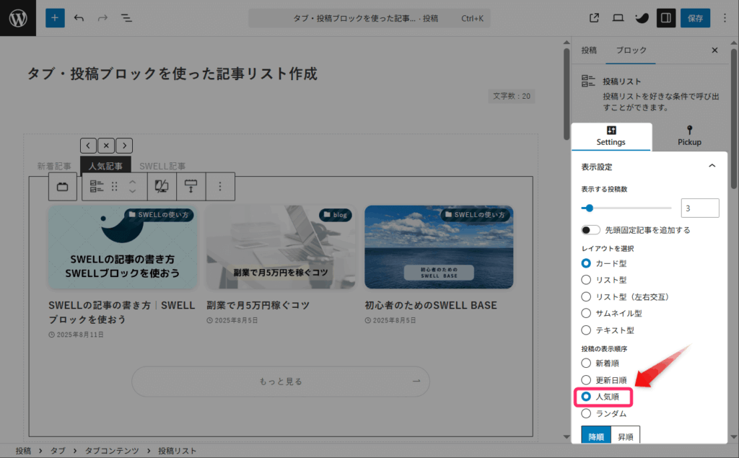Open the block toolbar more options
The image size is (739, 458).
[x=220, y=187]
